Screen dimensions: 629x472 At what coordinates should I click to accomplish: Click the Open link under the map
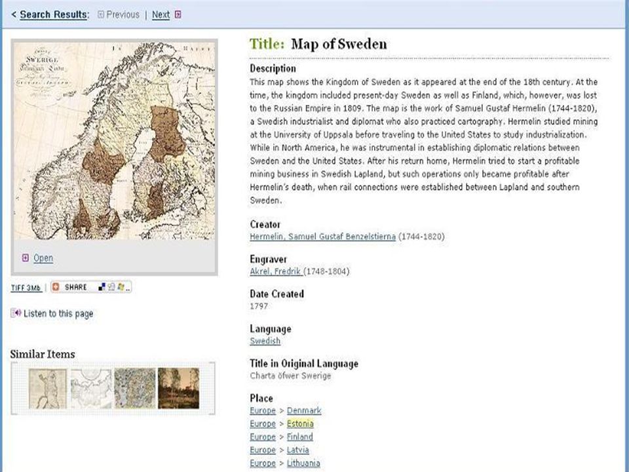coord(43,258)
